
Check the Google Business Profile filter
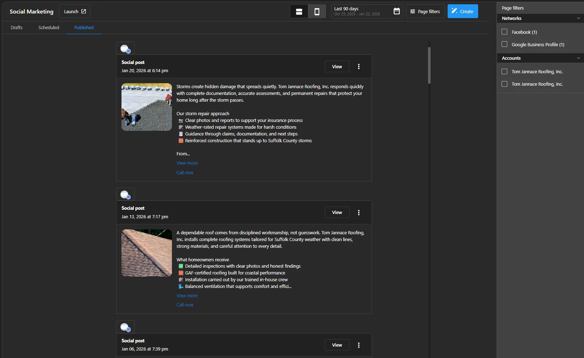coord(504,44)
